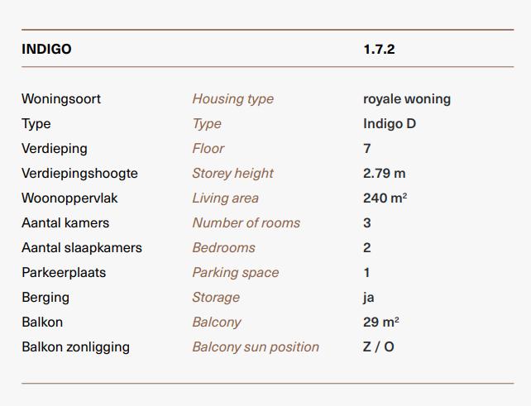Select the Number of rooms text
The width and height of the screenshot is (531, 406).
246,222
